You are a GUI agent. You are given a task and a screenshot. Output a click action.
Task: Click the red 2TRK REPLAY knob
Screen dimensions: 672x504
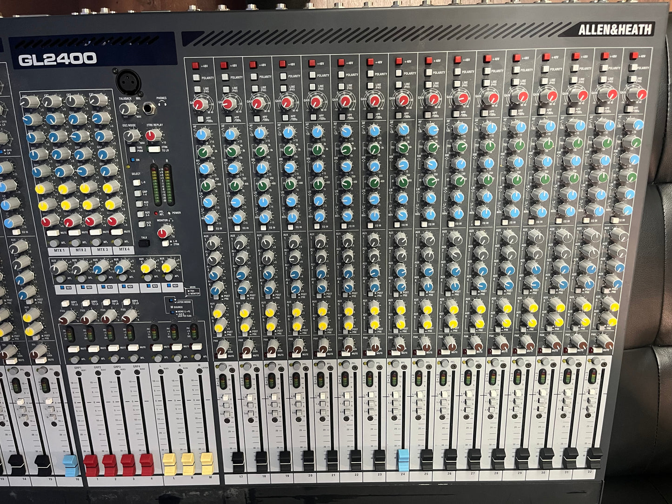[x=151, y=135]
